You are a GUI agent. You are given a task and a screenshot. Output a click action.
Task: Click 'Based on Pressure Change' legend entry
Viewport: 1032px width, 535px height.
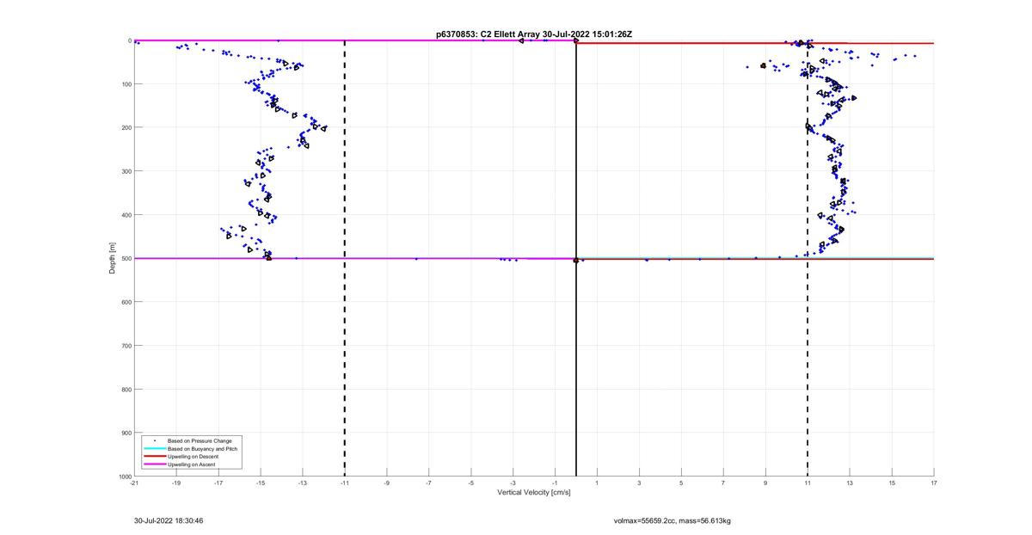click(200, 441)
